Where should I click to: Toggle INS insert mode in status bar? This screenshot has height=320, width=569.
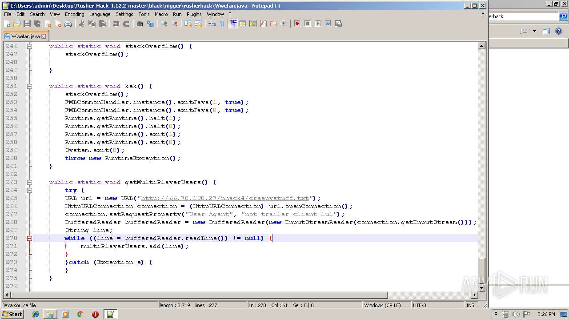(x=470, y=305)
